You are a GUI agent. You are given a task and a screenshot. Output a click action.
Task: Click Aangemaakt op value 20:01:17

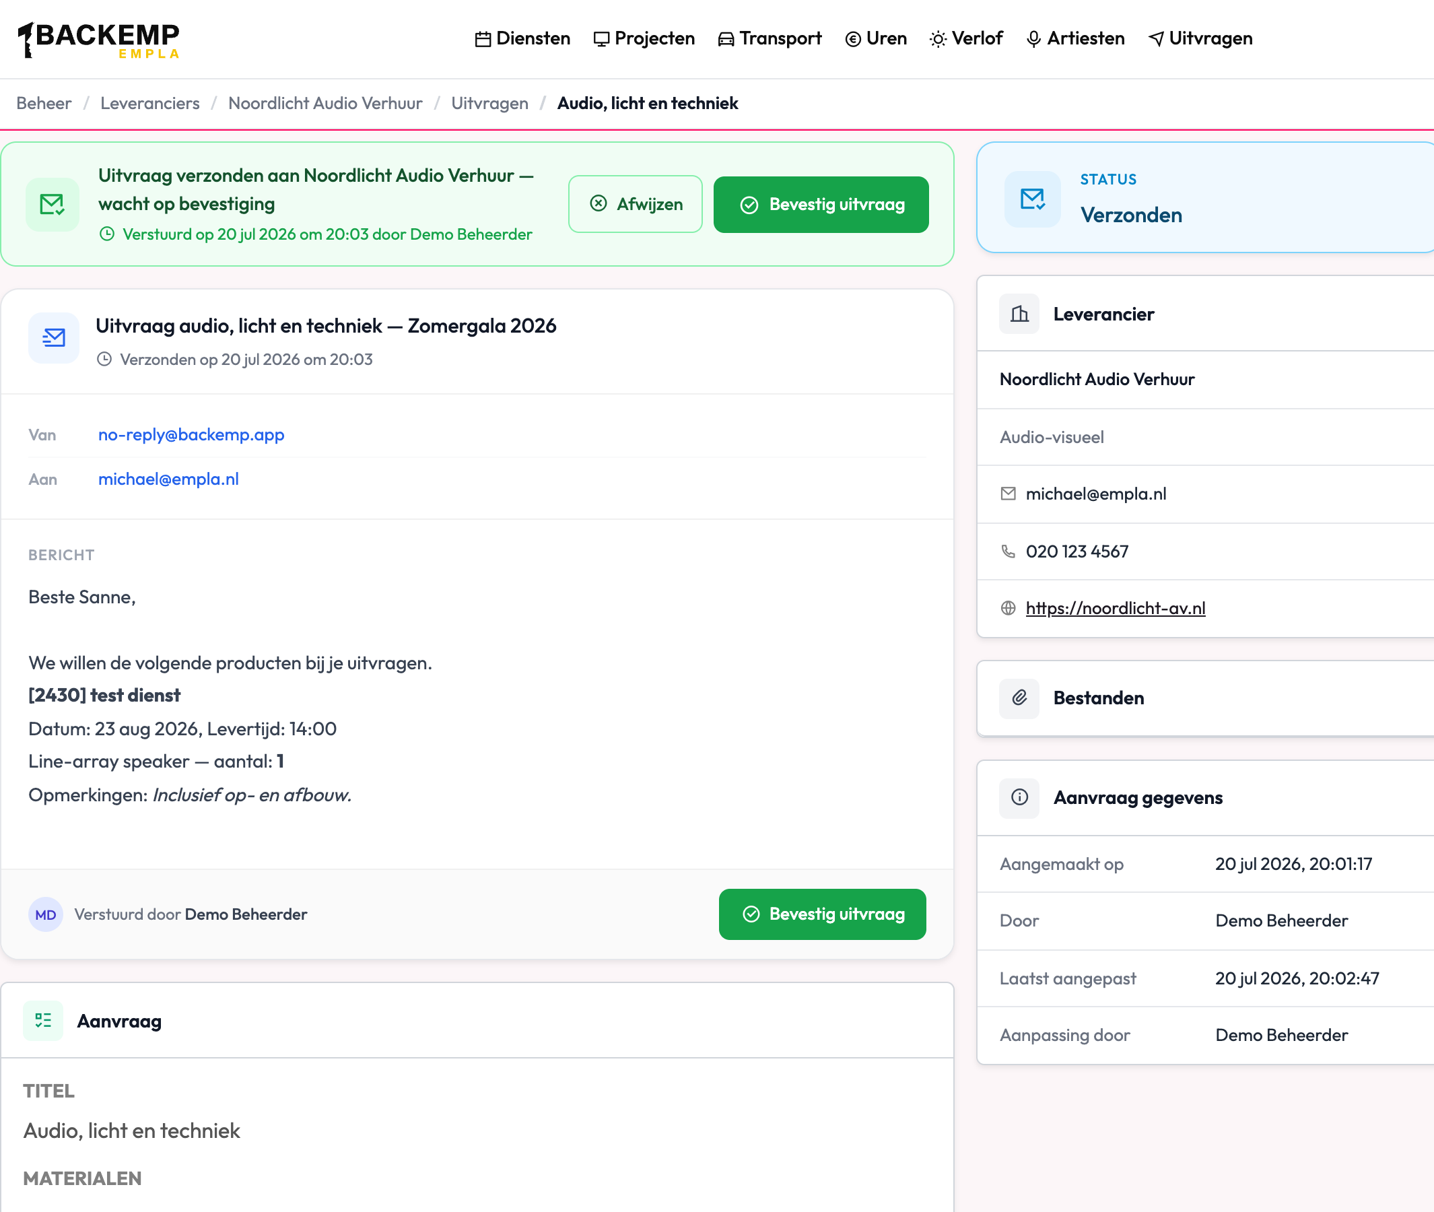[x=1294, y=864]
